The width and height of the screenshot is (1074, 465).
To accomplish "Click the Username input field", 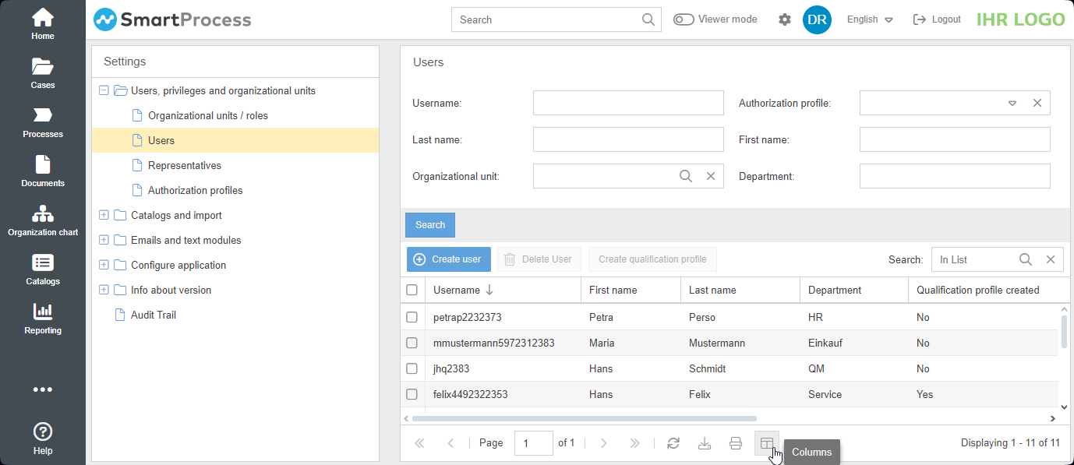I will point(628,103).
